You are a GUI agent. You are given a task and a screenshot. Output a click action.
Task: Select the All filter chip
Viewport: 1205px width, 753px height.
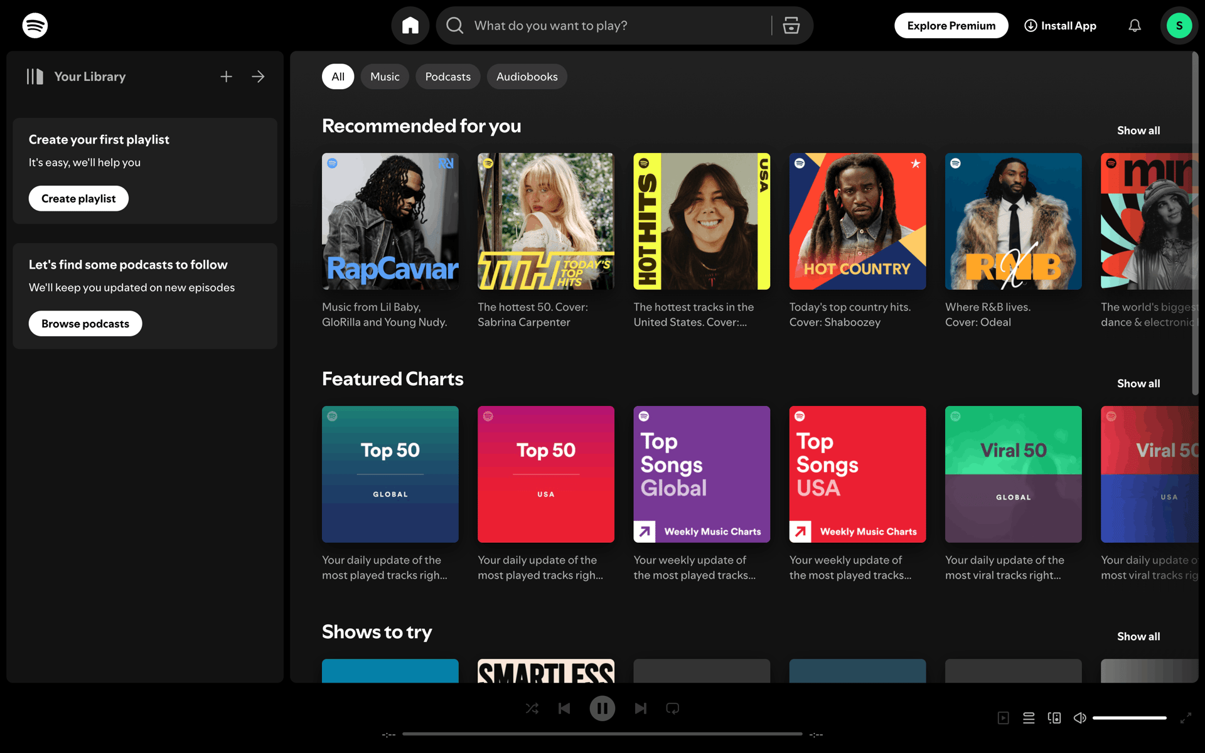click(338, 77)
